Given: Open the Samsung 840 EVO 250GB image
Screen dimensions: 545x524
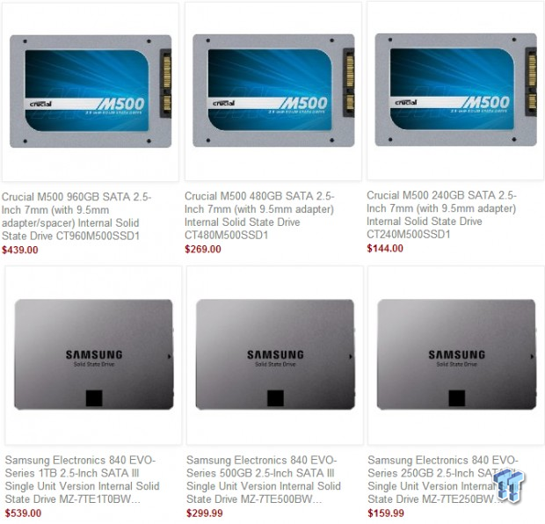Looking at the screenshot, I should (456, 355).
